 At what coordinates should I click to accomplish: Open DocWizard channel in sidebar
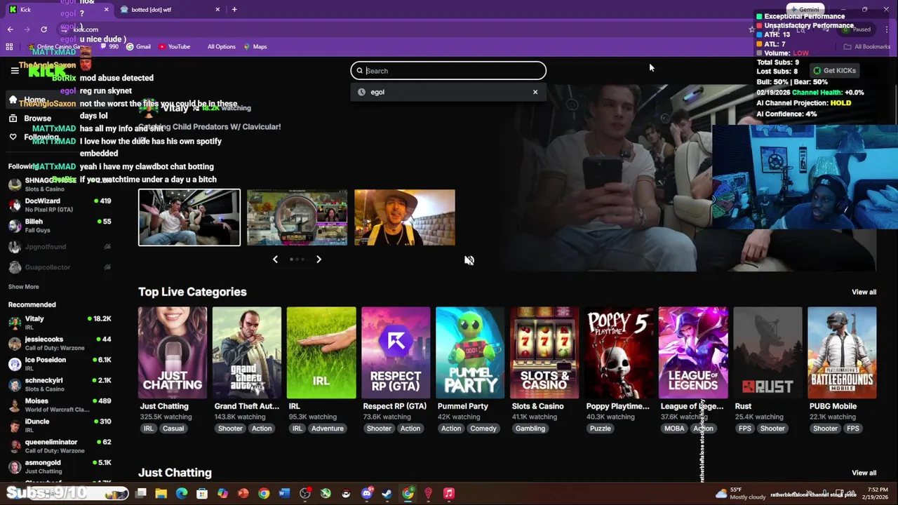coord(60,205)
